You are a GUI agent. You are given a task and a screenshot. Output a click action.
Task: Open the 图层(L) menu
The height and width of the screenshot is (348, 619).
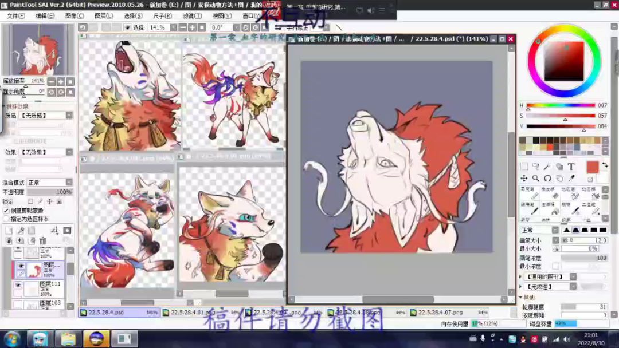[104, 16]
